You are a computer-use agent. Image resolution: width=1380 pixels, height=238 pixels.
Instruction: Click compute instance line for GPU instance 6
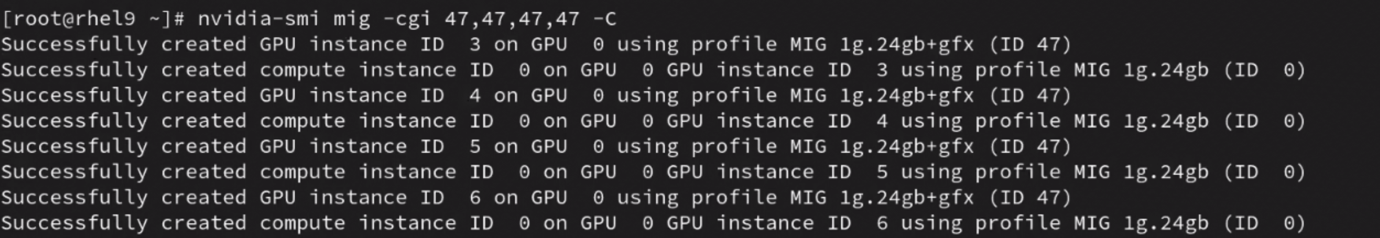point(652,223)
